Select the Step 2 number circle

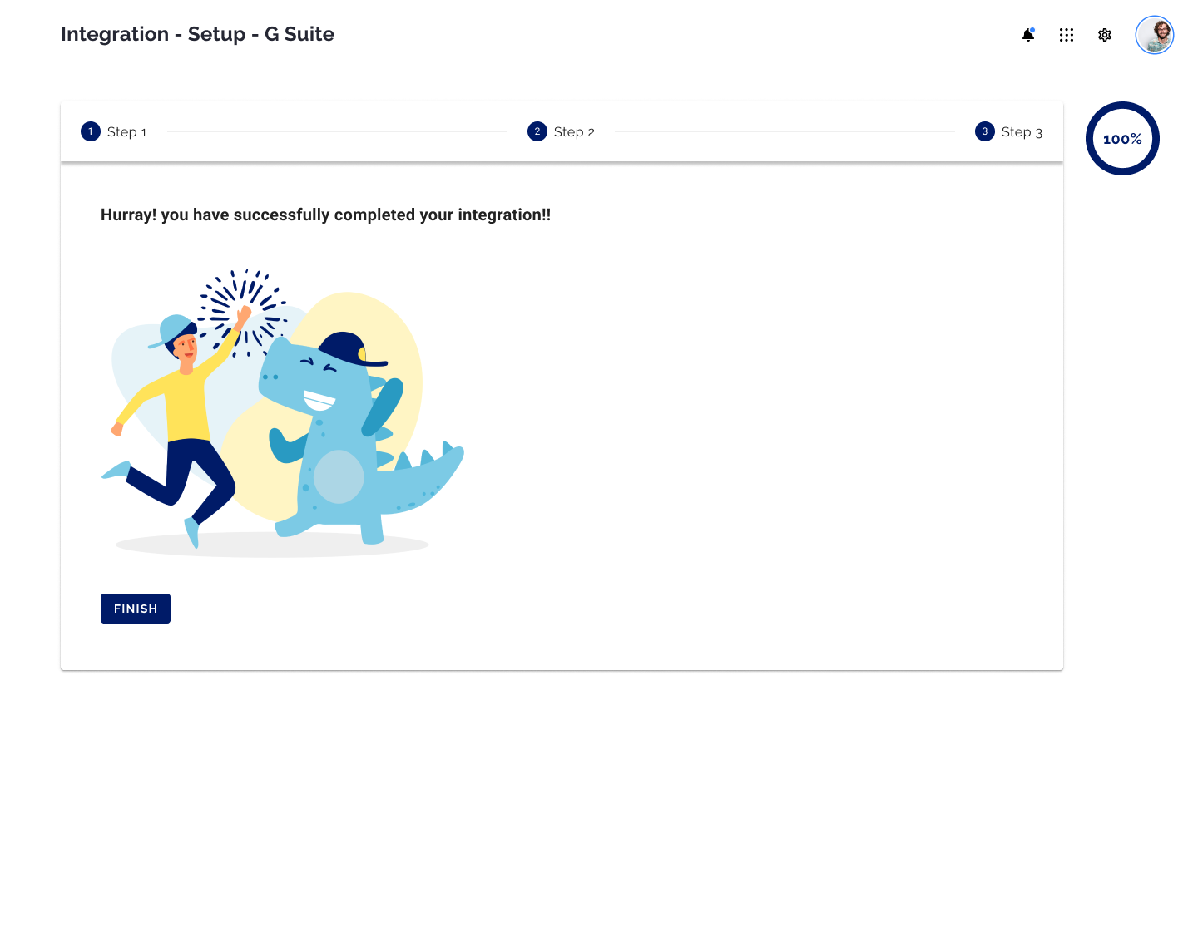[x=537, y=131]
